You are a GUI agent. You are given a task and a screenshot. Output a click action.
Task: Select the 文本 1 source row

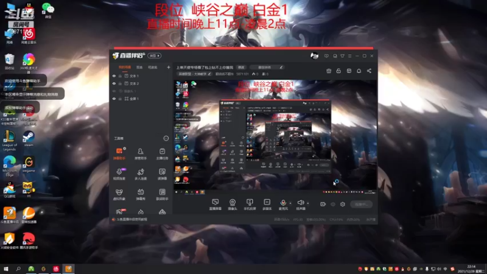click(x=141, y=76)
